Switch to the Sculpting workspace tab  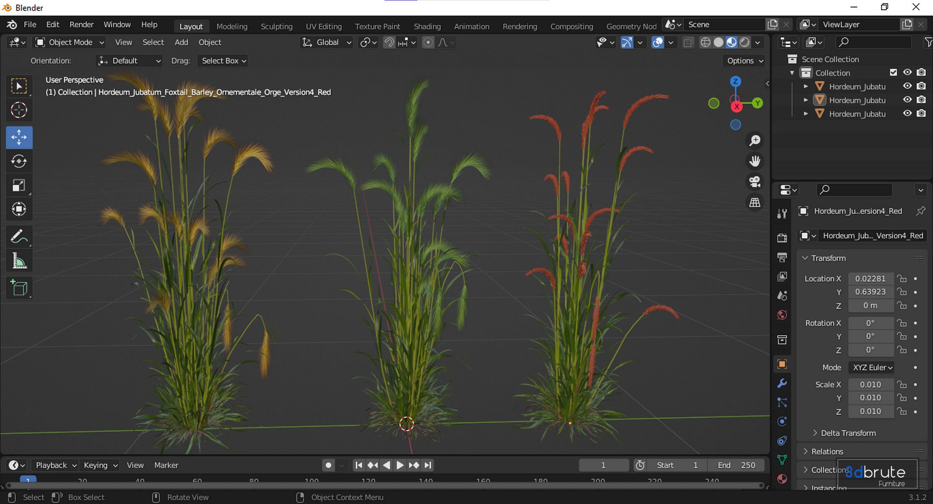click(x=276, y=26)
